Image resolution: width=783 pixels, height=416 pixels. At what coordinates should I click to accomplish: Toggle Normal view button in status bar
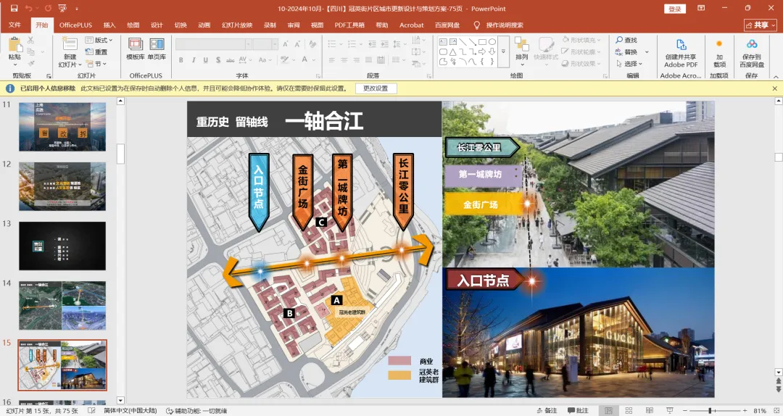[x=608, y=410]
